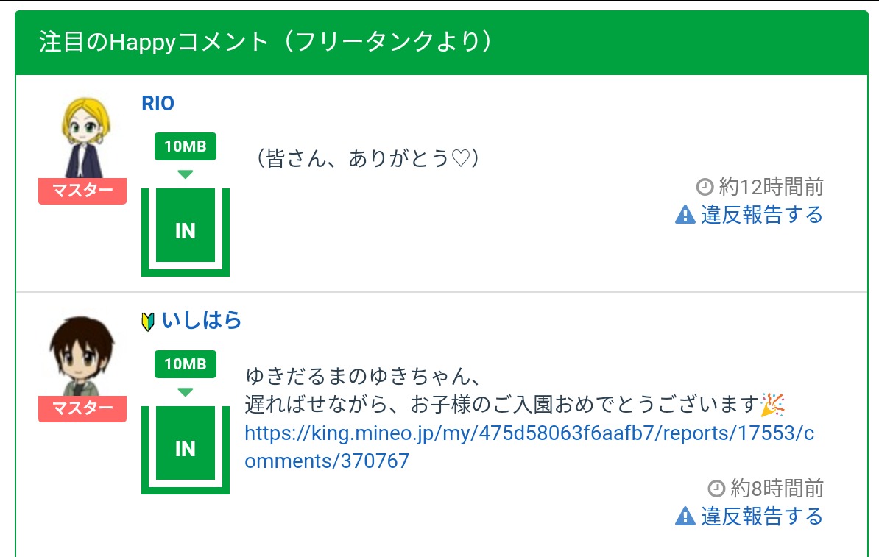
Task: Click the マスター badge under RIO's avatar
Action: (x=82, y=191)
